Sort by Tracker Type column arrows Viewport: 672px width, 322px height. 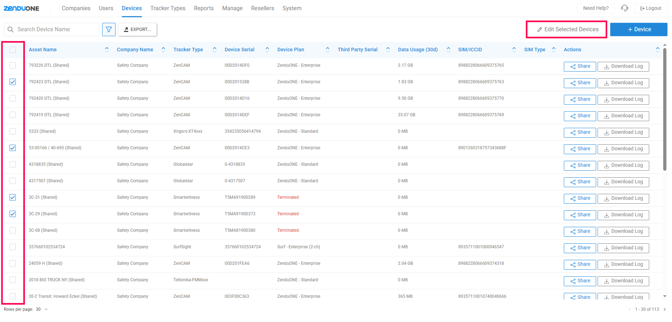coord(215,50)
